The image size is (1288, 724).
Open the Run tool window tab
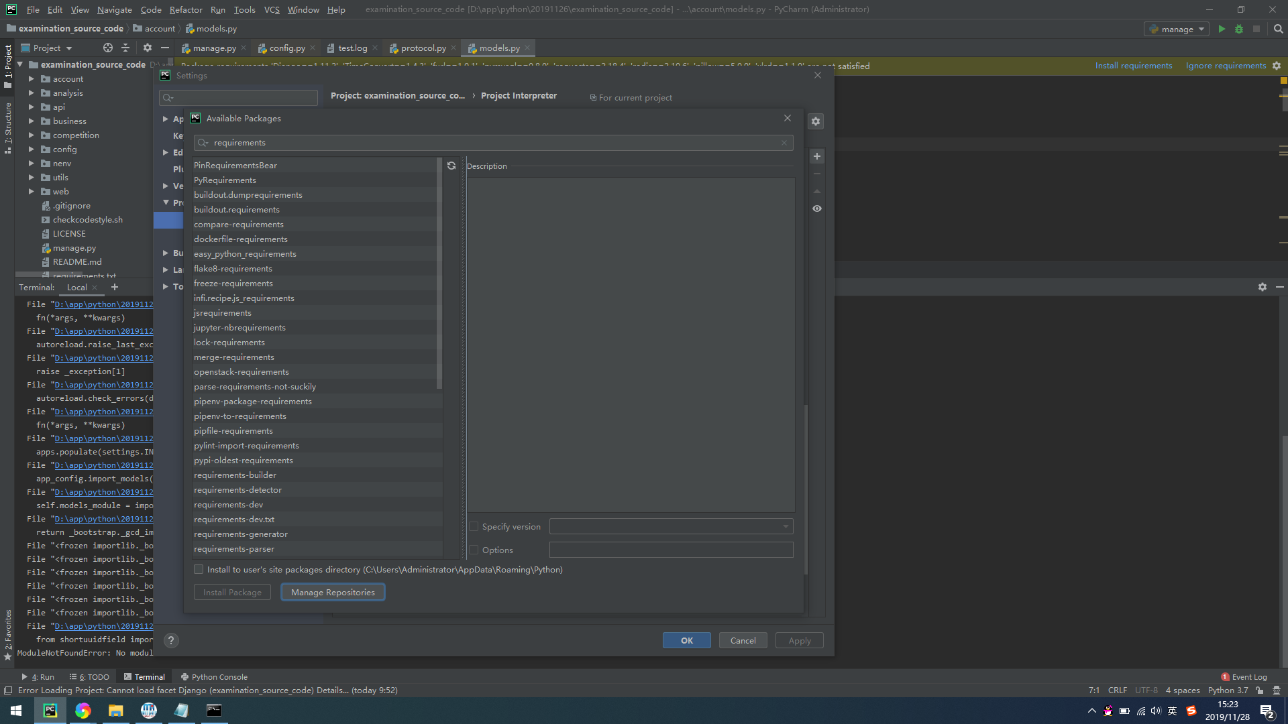[38, 677]
